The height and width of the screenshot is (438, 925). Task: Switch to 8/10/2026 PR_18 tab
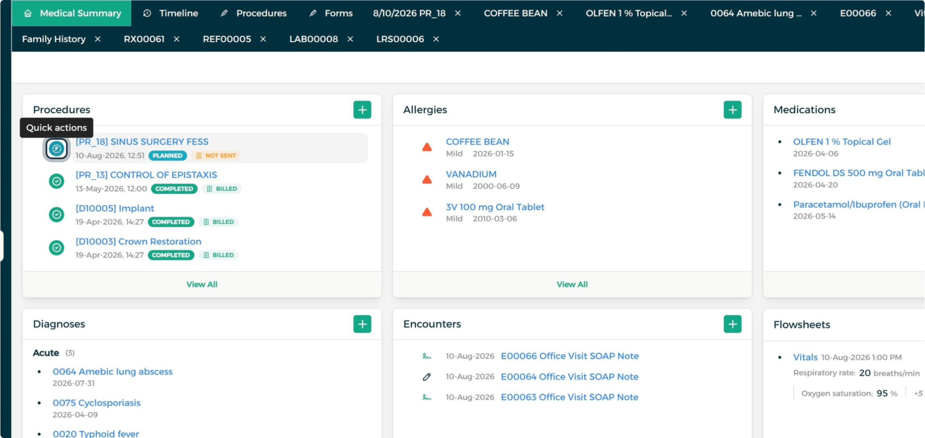coord(409,13)
